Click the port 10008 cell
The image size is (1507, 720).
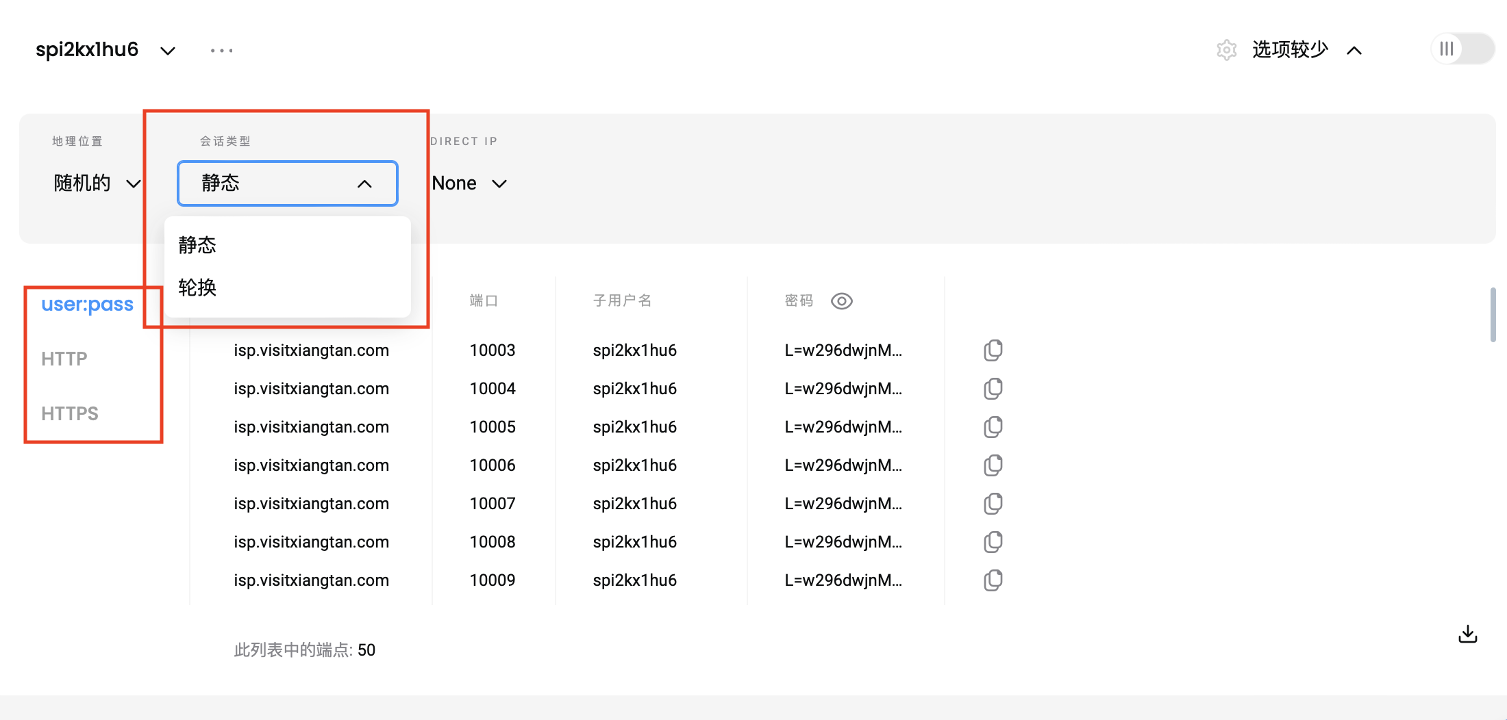point(493,542)
